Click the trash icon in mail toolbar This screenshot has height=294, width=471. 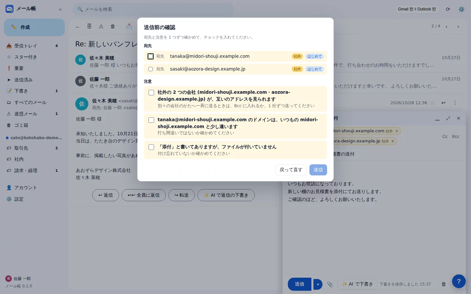[x=113, y=26]
